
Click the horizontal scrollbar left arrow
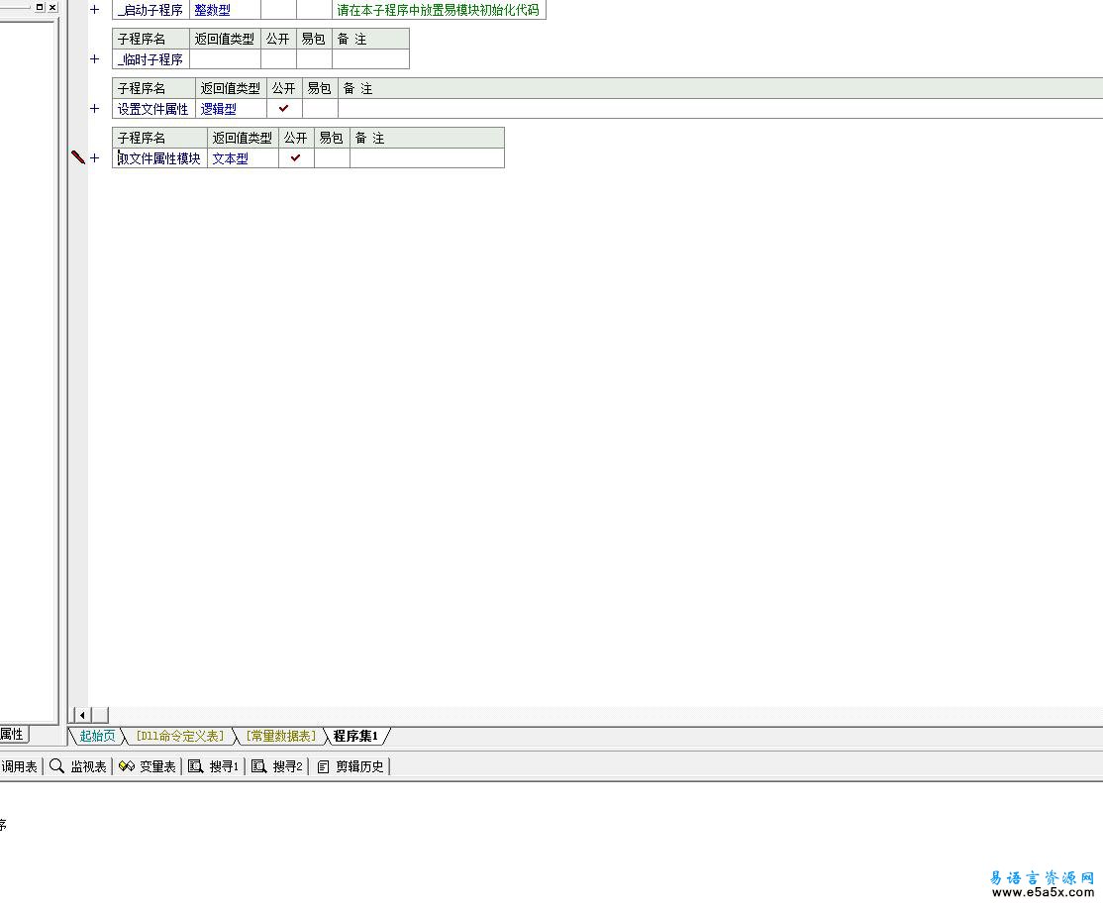click(82, 715)
